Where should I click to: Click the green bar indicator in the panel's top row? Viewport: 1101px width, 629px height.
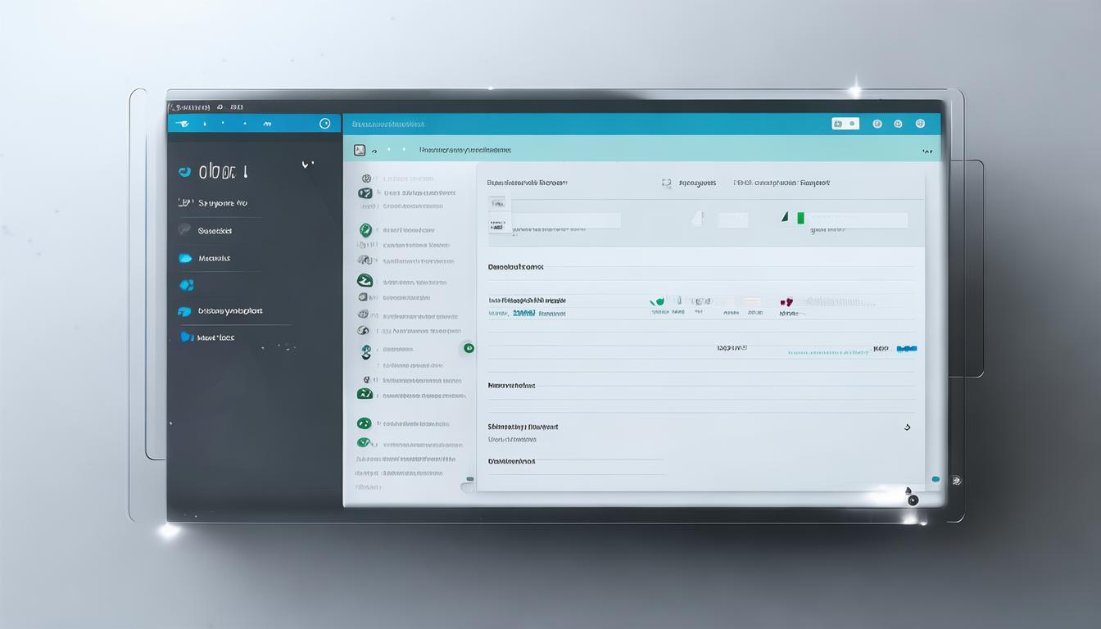pos(800,217)
